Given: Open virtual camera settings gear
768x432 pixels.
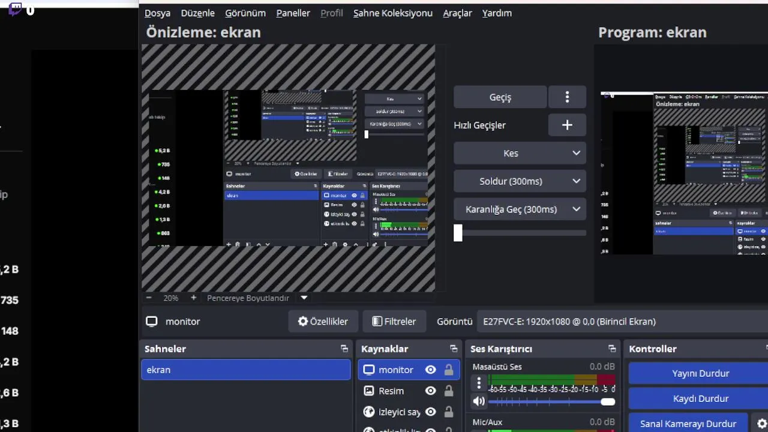Looking at the screenshot, I should (x=762, y=424).
